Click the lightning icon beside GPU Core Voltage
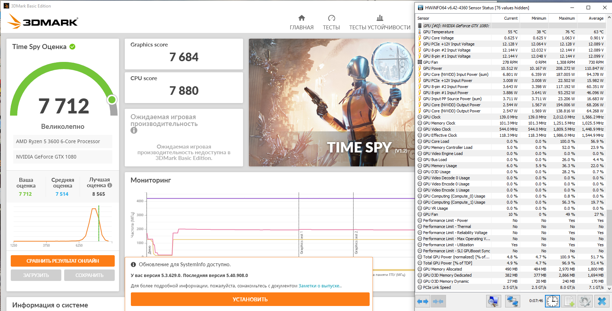 coord(420,38)
